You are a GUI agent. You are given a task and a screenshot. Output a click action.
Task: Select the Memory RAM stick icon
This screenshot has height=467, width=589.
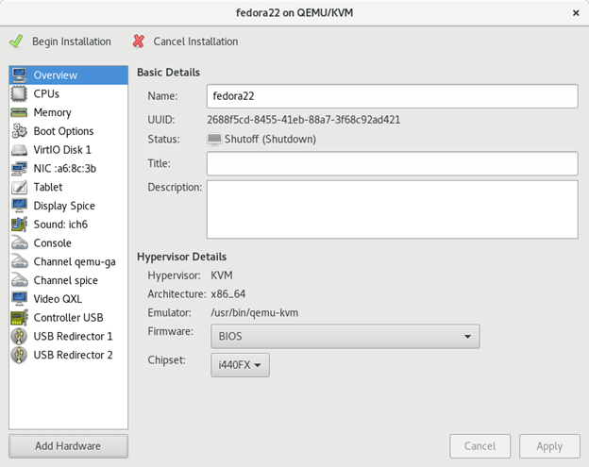tap(19, 112)
